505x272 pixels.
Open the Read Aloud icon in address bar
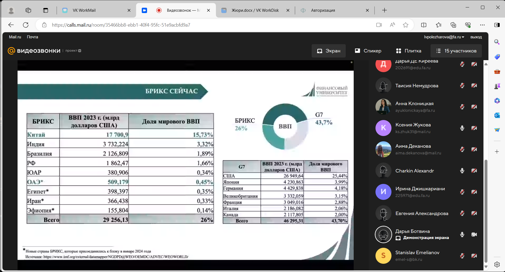point(392,25)
